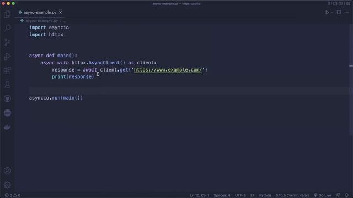Open the editor More Actions menu
Image resolution: width=353 pixels, height=198 pixels.
tap(346, 12)
